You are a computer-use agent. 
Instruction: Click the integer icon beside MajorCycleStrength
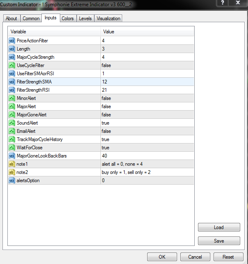pyautogui.click(x=12, y=57)
